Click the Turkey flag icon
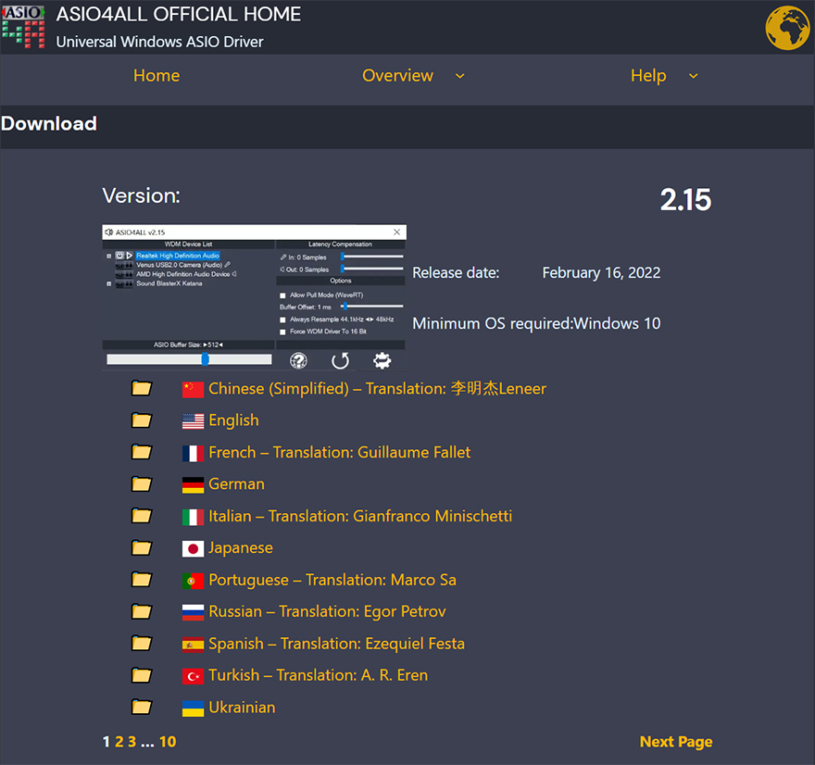Screen dimensions: 815x765 193,676
